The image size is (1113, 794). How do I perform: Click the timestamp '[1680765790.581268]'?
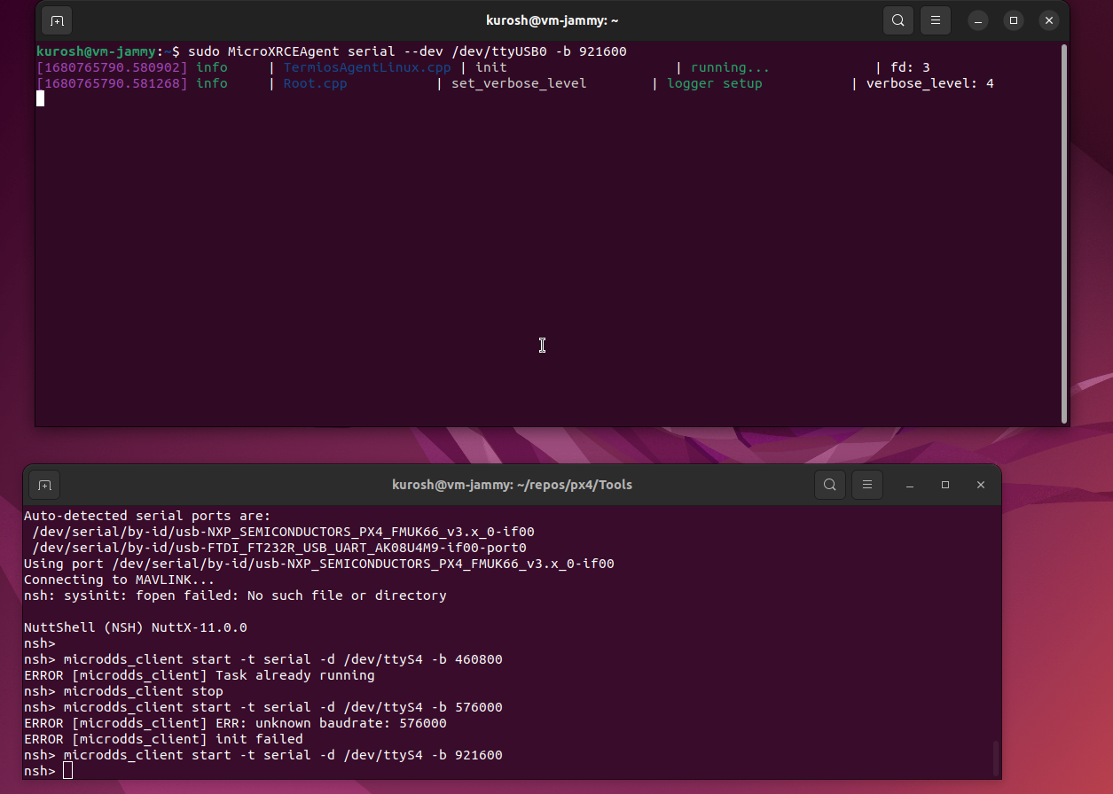[112, 83]
